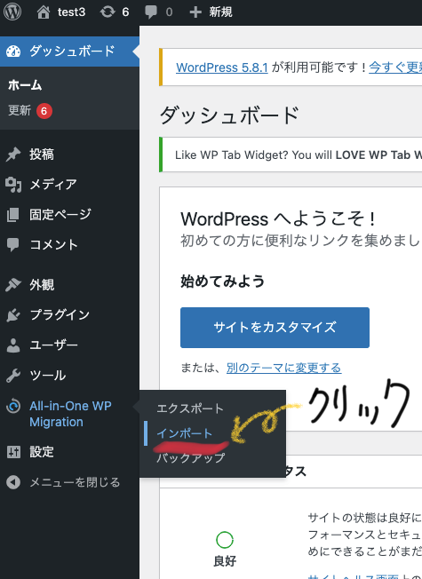Click the media icon for メディア
Image resolution: width=422 pixels, height=579 pixels.
(13, 184)
